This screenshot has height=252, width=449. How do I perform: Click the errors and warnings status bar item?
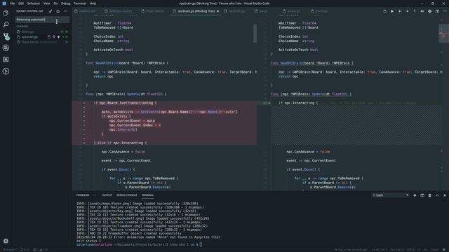41,250
